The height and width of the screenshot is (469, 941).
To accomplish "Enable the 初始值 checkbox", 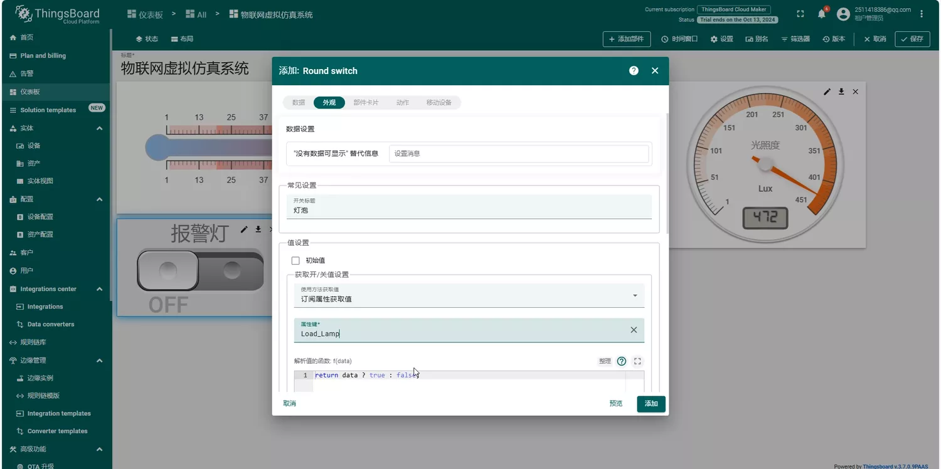I will tap(295, 260).
